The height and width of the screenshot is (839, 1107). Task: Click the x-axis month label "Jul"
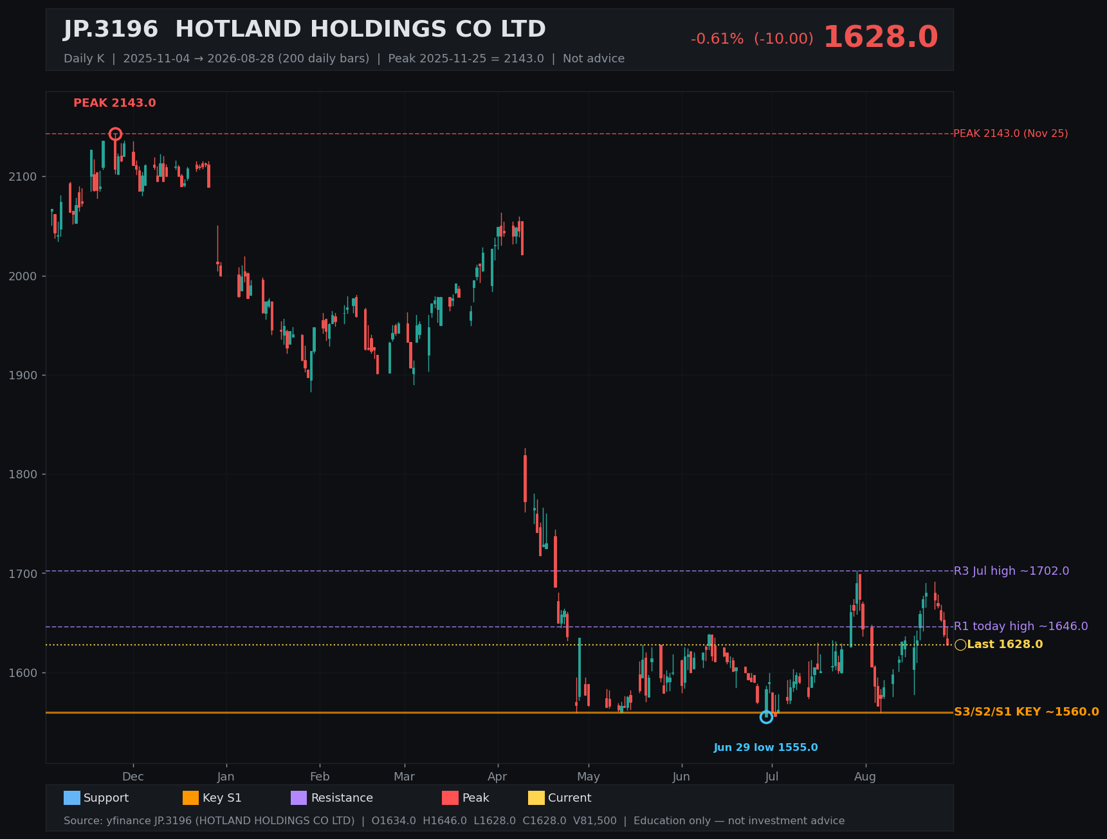tap(772, 777)
